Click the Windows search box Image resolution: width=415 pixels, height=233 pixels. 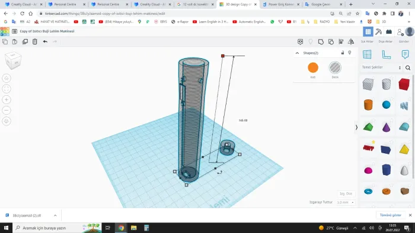pos(57,228)
